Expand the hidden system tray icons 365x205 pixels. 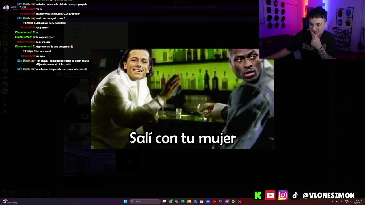pos(333,202)
